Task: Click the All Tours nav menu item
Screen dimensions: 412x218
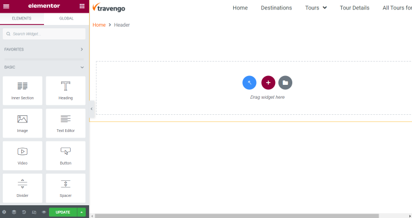Action: click(x=397, y=8)
